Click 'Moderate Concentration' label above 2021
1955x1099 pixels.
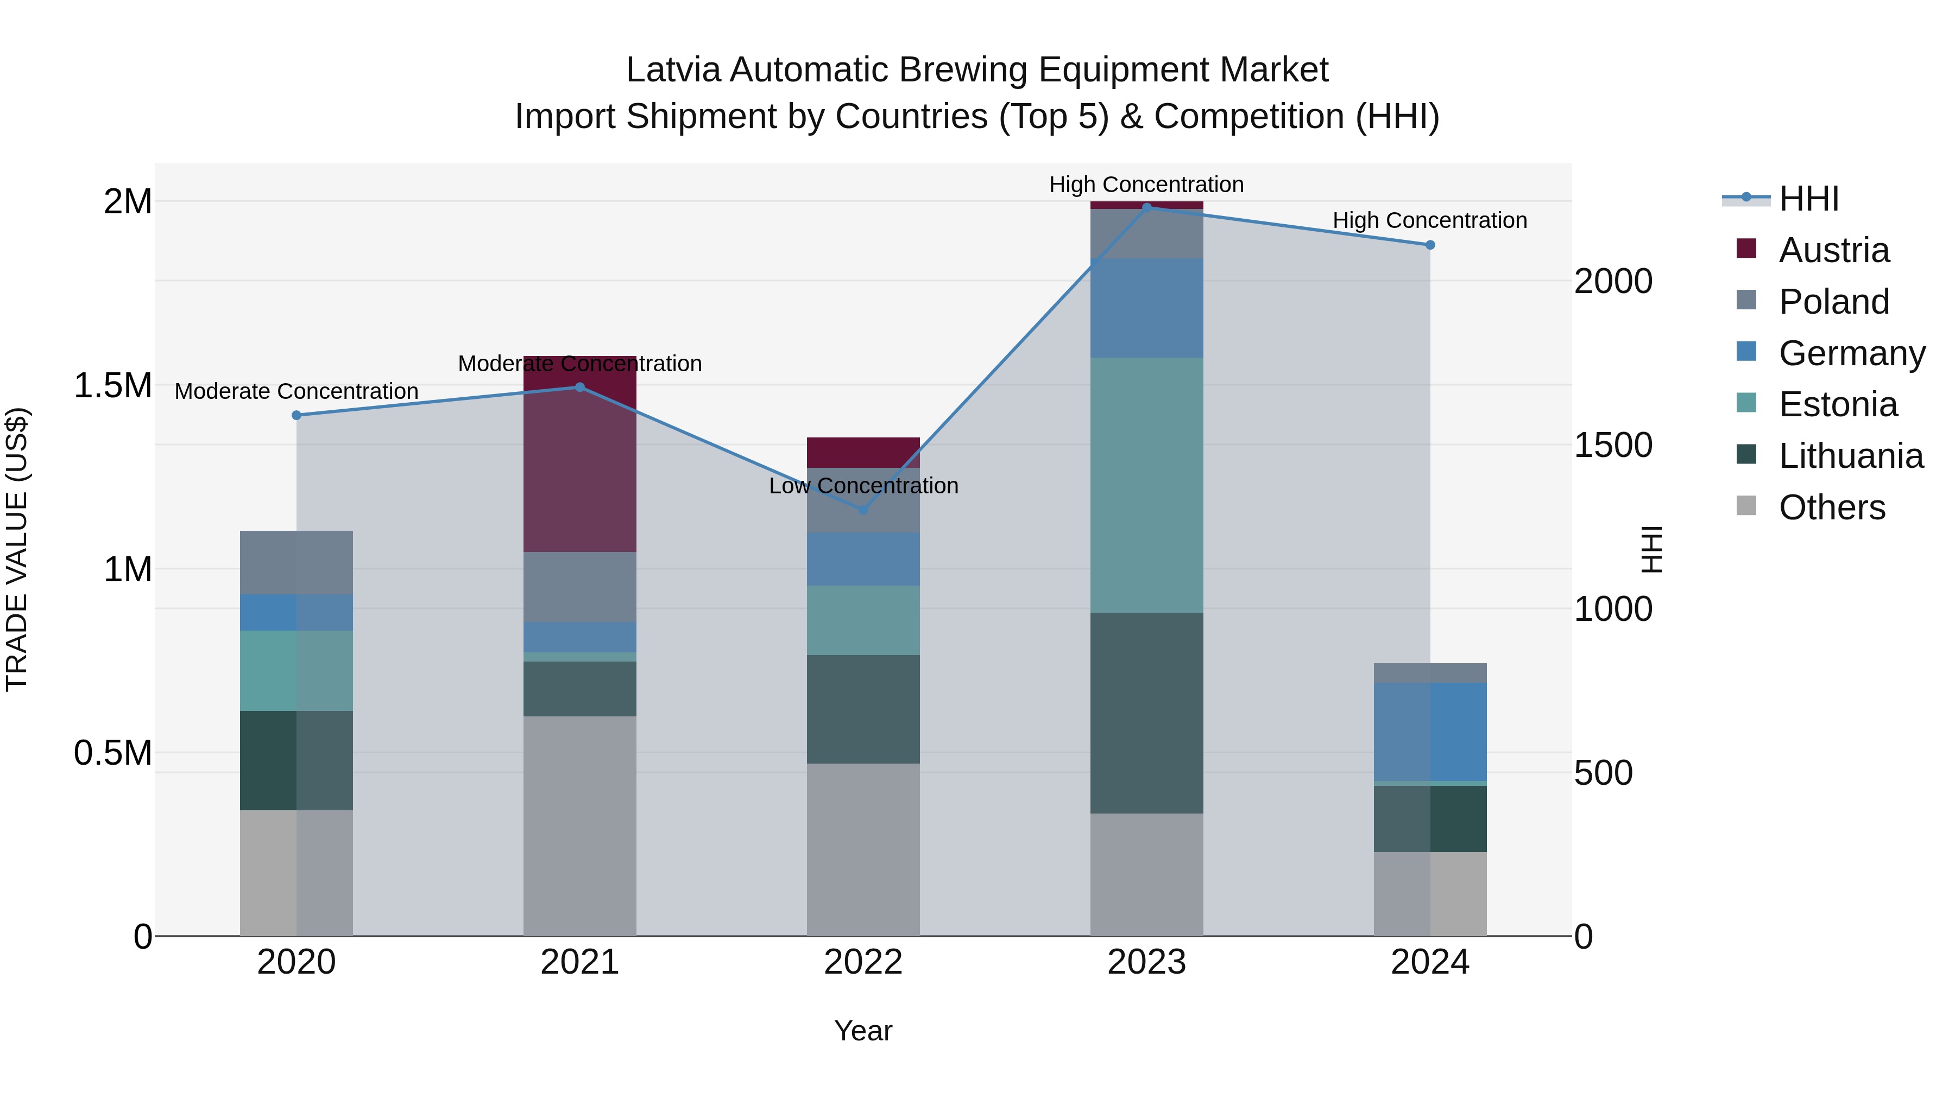580,364
